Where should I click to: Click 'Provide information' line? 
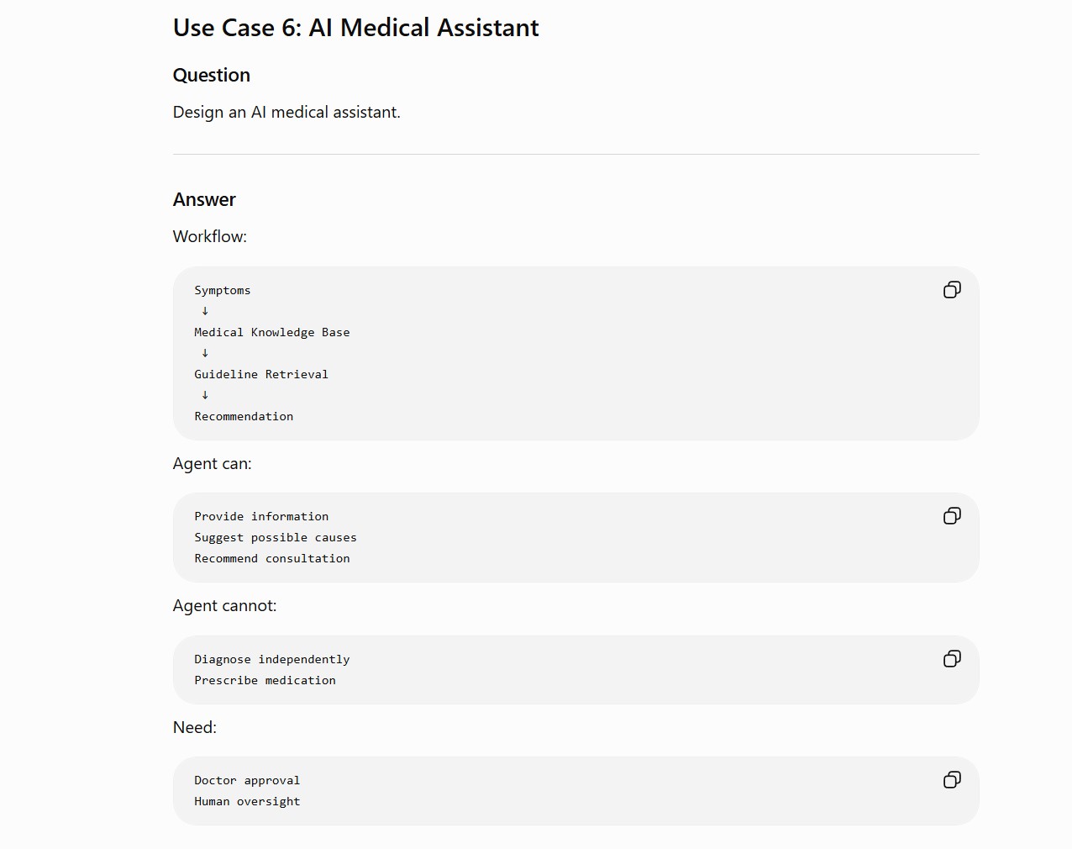pyautogui.click(x=261, y=517)
